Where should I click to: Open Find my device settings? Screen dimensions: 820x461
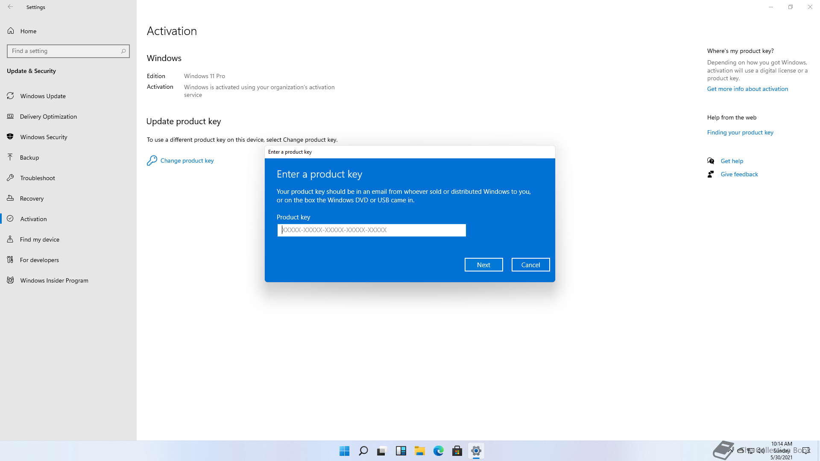68,239
